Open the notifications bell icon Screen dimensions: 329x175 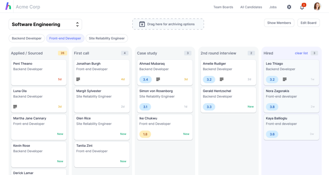click(302, 7)
